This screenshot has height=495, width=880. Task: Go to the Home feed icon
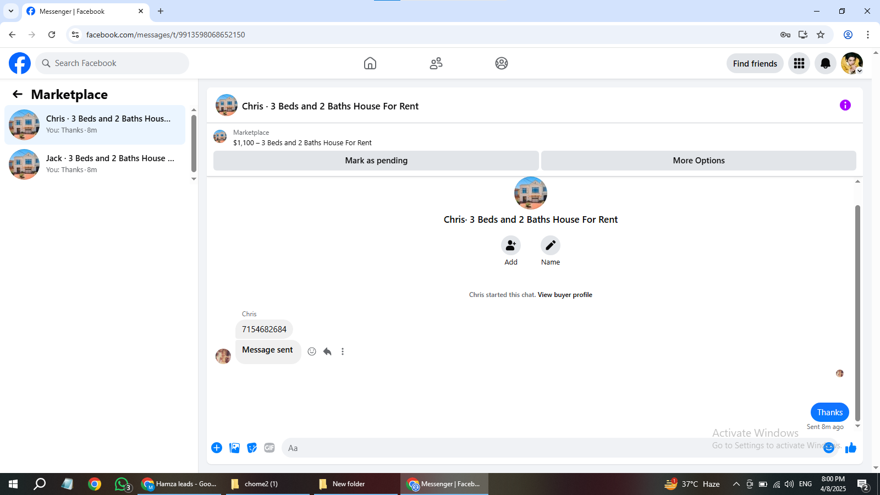[370, 63]
